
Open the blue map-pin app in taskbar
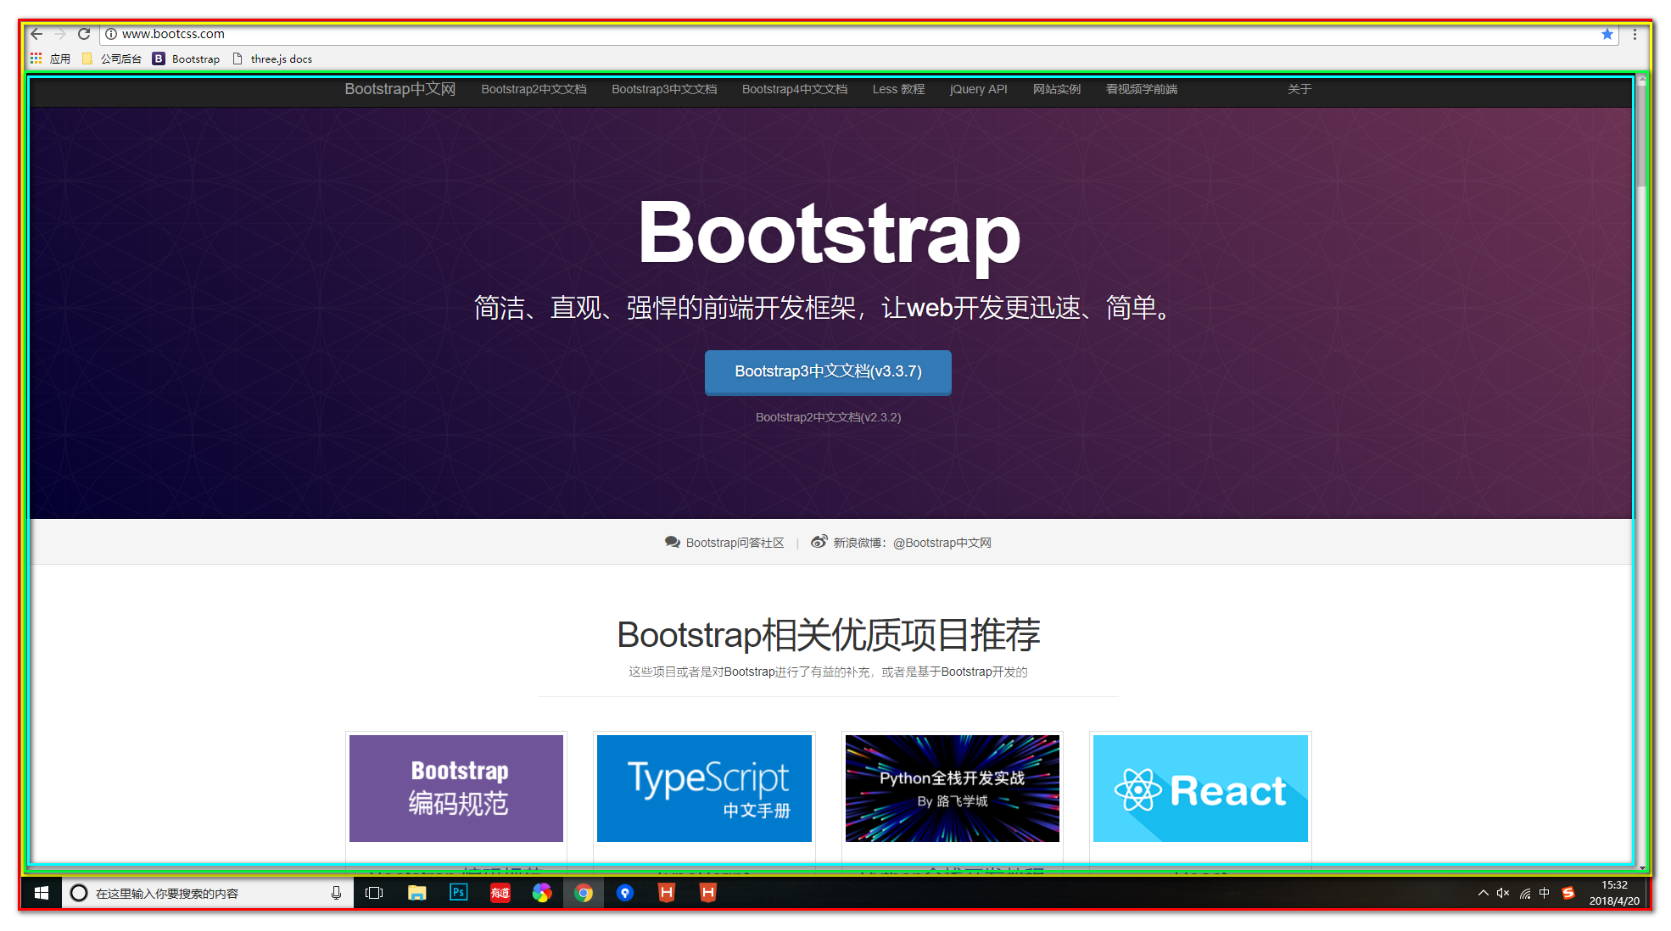point(625,893)
